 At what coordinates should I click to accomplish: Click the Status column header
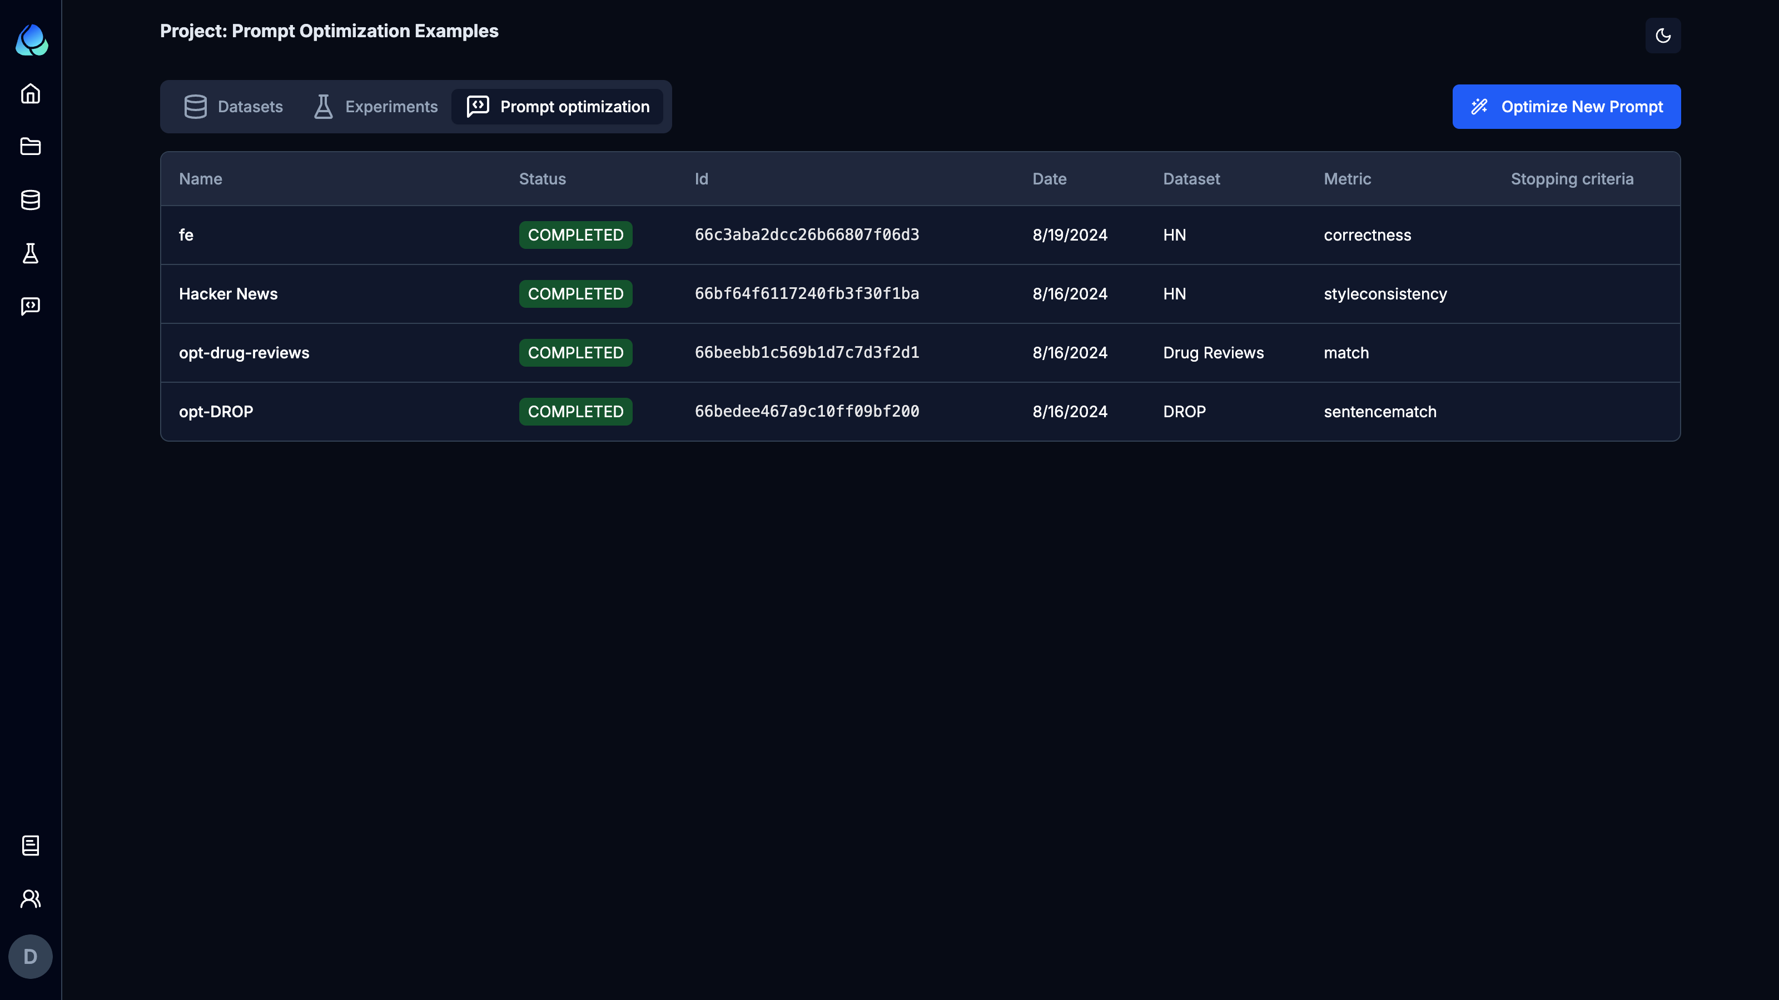542,179
